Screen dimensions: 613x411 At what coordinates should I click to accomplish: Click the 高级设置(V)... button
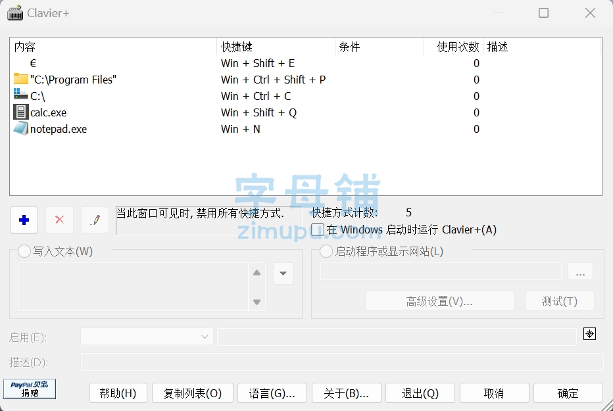click(x=440, y=301)
